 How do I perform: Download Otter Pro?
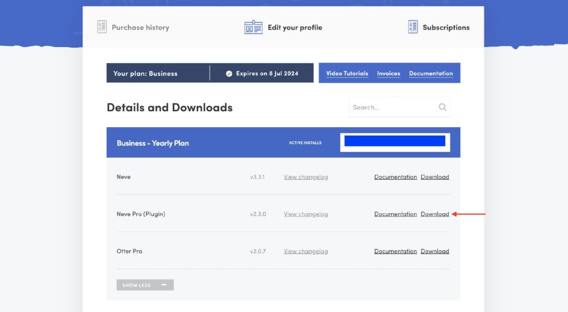(435, 251)
